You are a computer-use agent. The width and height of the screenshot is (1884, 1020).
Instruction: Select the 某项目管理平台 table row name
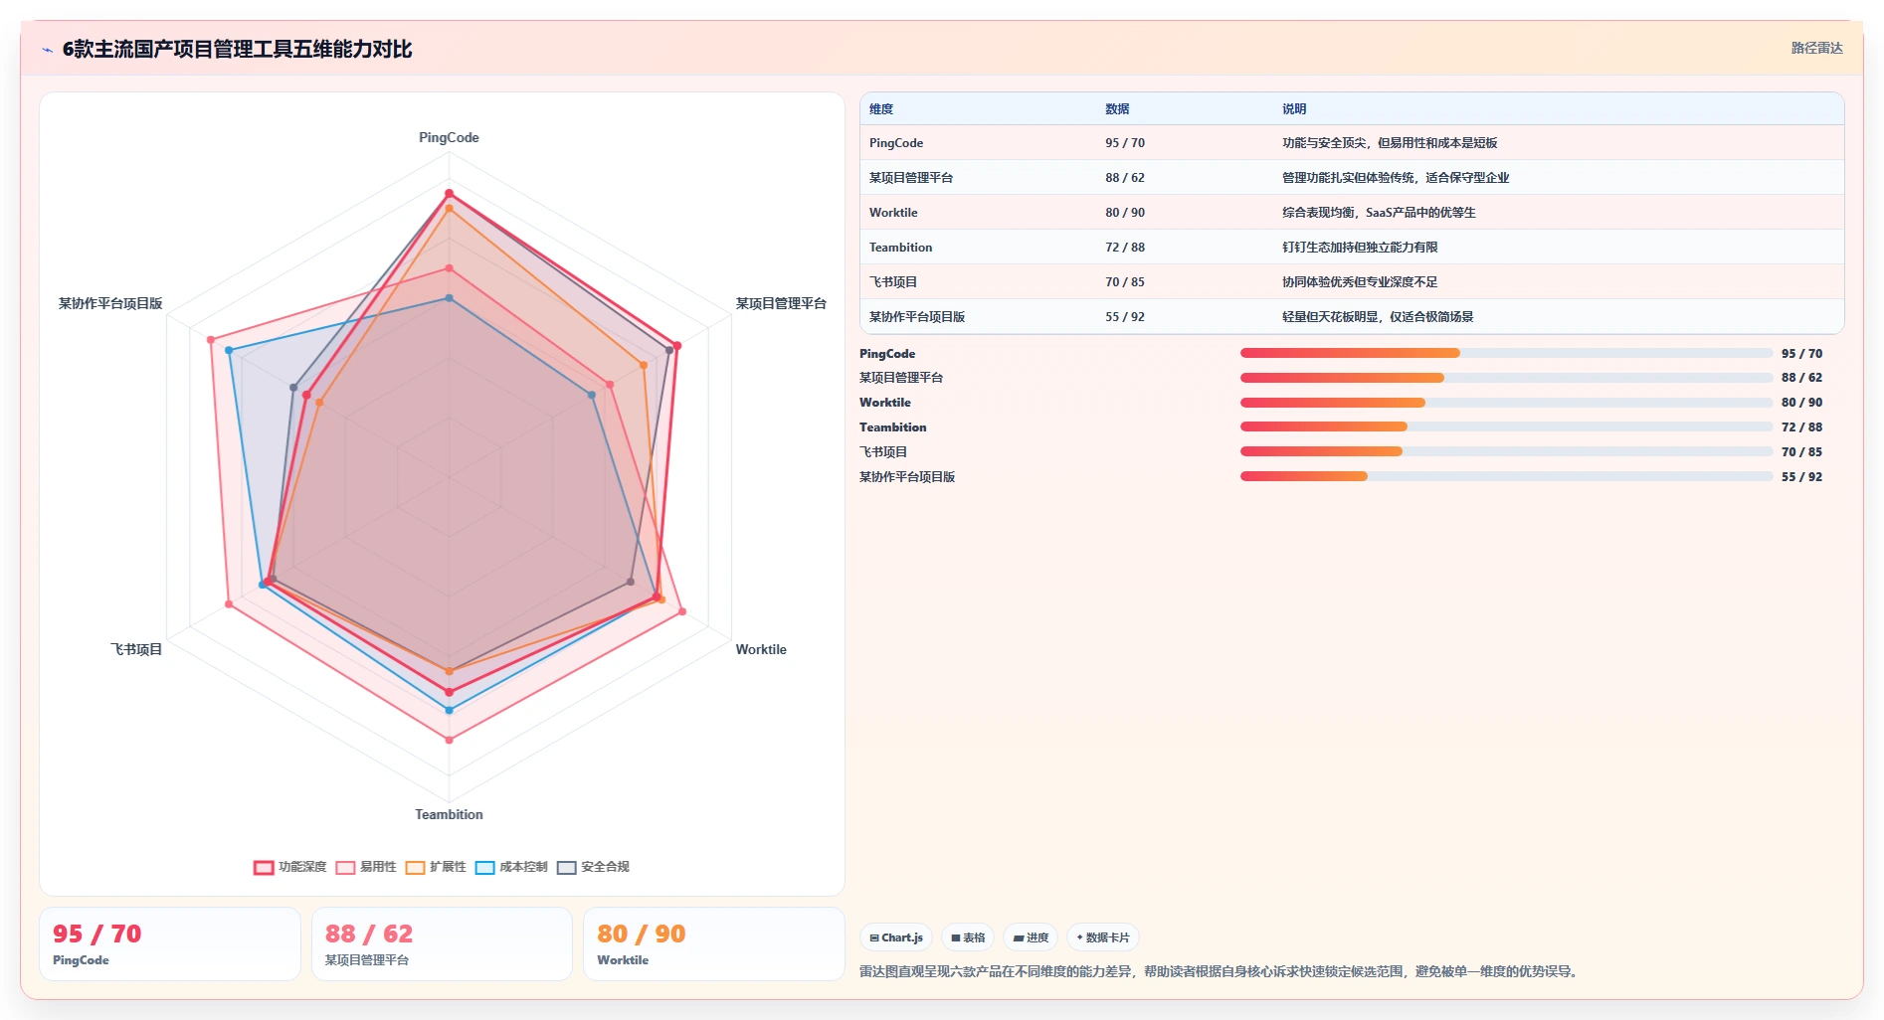(x=911, y=178)
